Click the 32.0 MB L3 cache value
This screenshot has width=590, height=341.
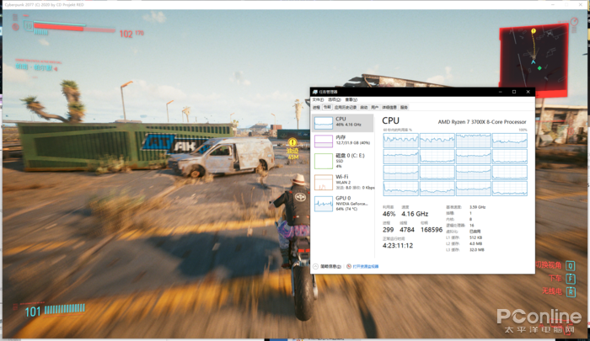coord(477,249)
